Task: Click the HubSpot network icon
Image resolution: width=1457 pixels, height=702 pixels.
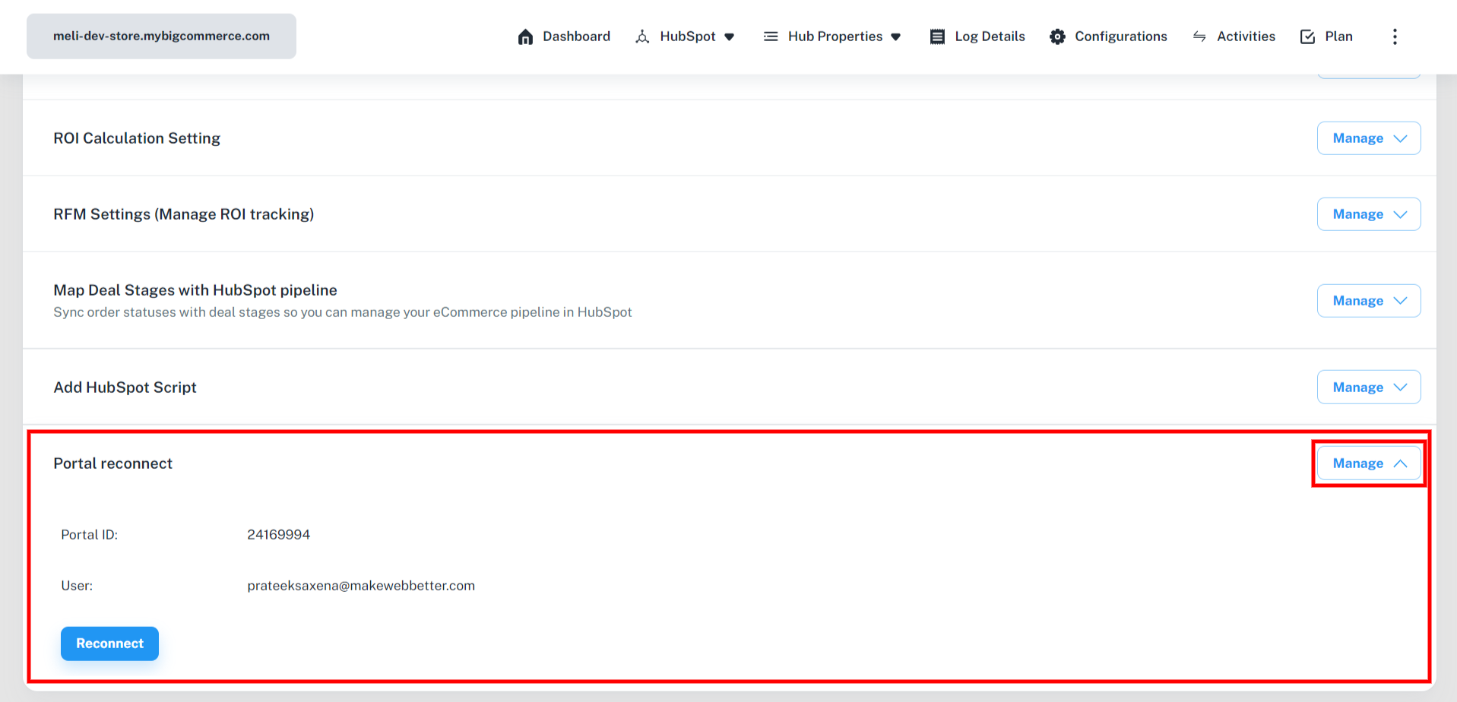Action: [642, 36]
